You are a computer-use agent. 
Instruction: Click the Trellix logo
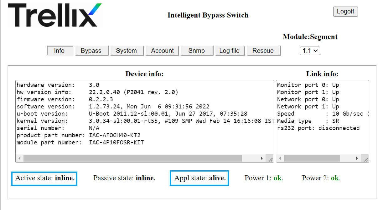click(x=54, y=15)
